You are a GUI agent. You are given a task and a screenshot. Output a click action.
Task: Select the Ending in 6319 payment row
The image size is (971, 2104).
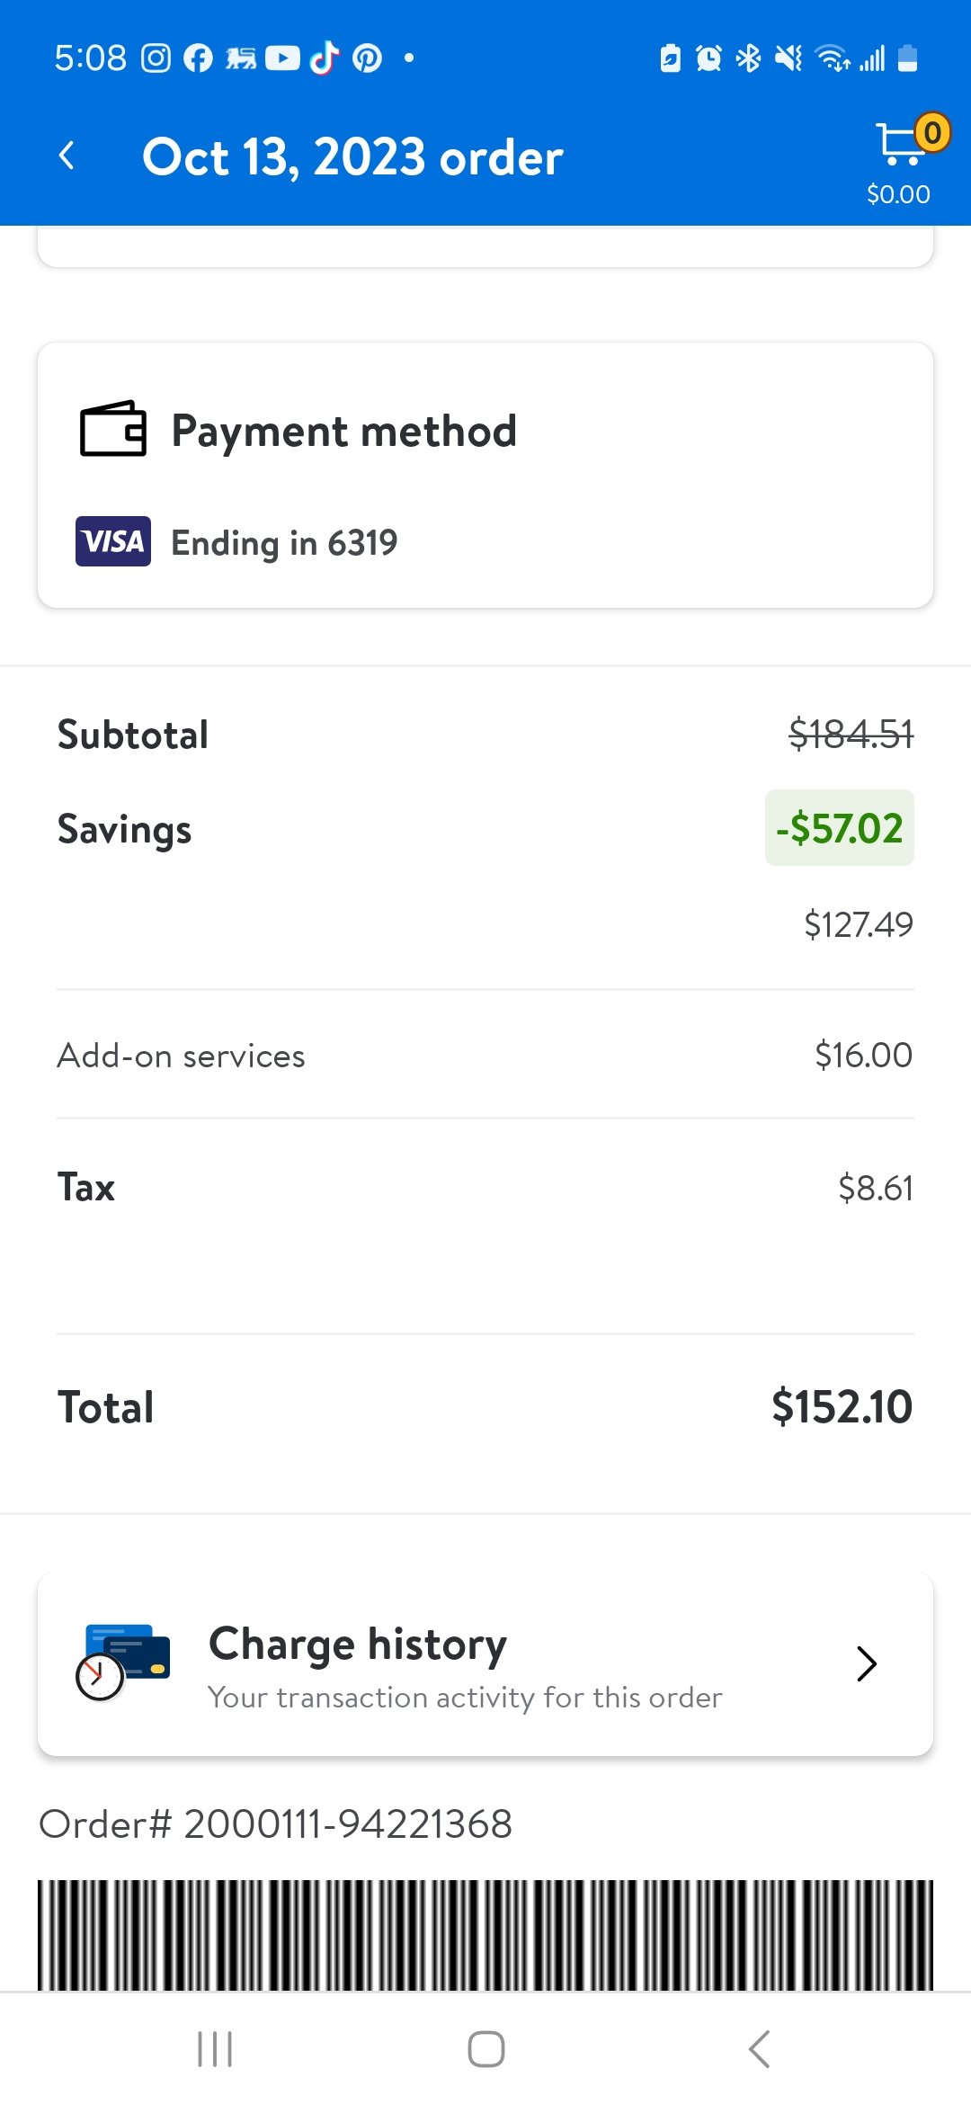pyautogui.click(x=237, y=542)
